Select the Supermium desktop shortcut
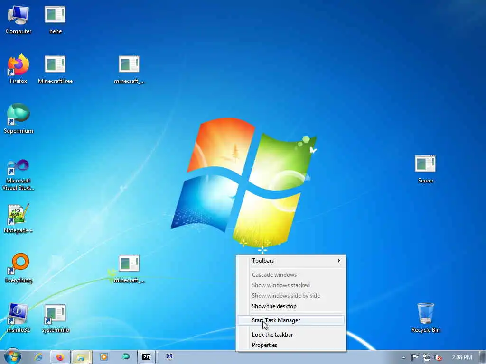Viewport: 486px width, 364px height. 19,118
